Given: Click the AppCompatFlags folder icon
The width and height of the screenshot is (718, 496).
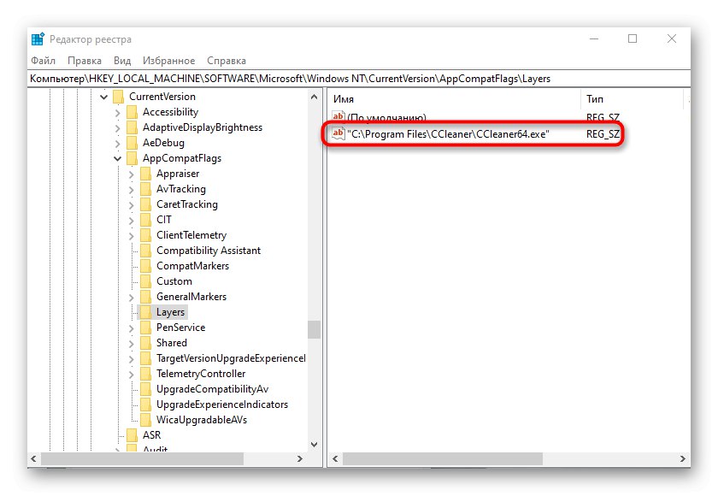Looking at the screenshot, I should [132, 158].
